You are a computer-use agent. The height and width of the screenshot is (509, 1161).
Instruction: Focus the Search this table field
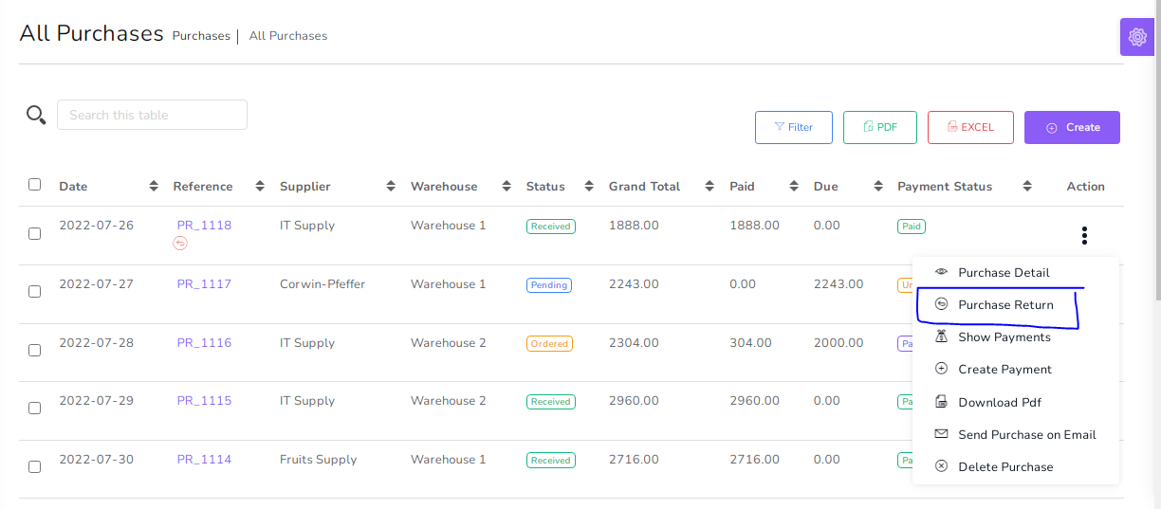[x=152, y=115]
